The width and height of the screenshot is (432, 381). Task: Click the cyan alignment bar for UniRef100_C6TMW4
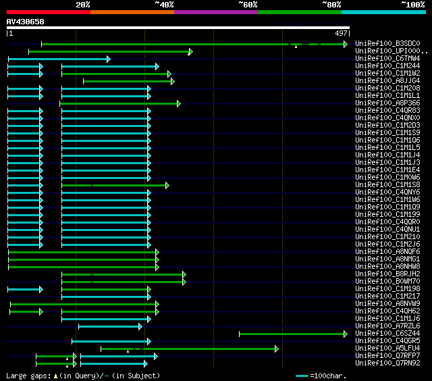point(57,59)
